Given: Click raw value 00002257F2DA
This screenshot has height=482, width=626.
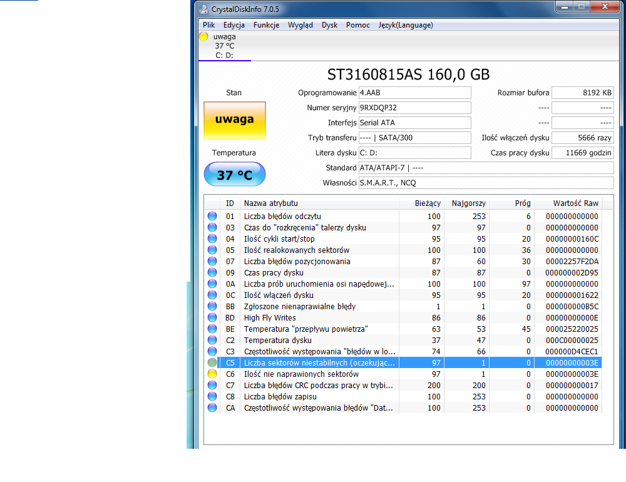Looking at the screenshot, I should pos(572,261).
